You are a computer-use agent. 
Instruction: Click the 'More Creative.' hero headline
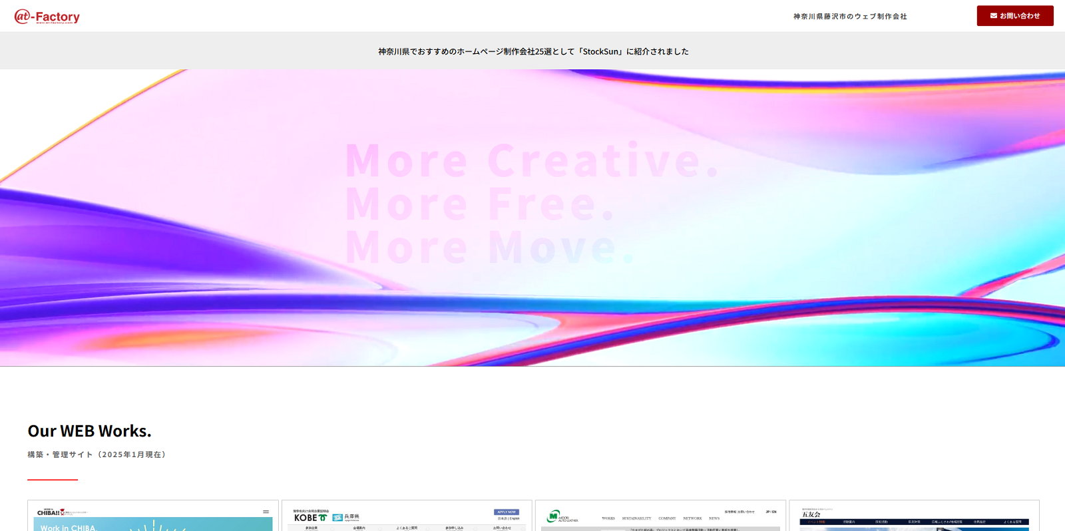(x=531, y=161)
